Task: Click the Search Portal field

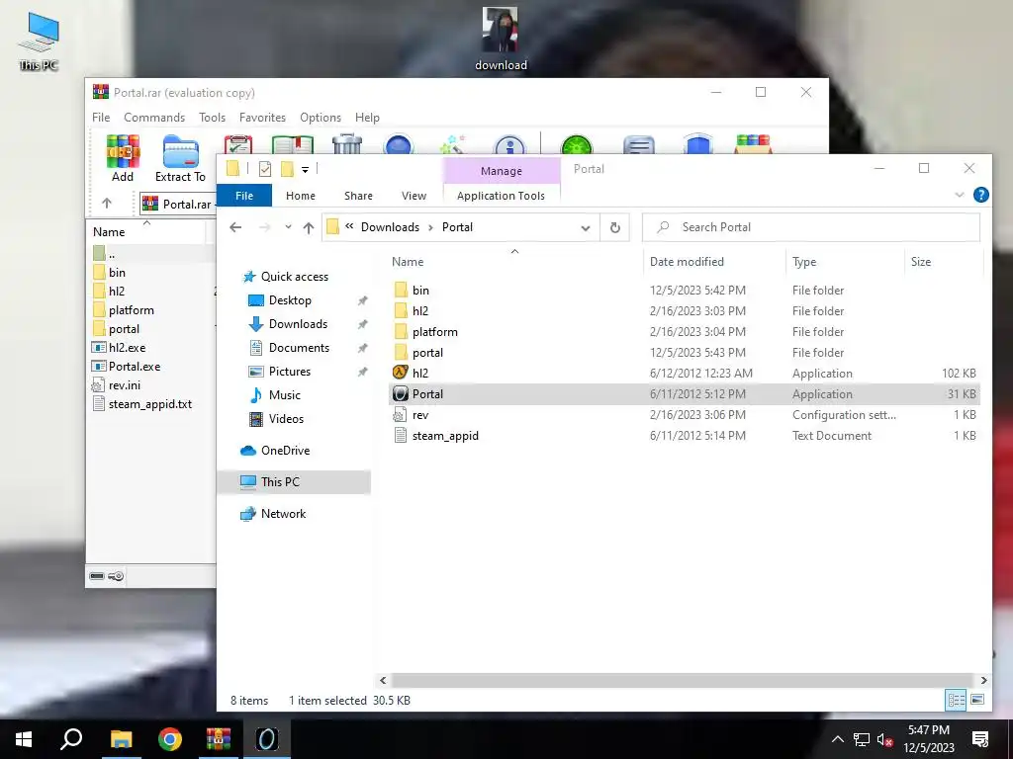Action: point(811,227)
